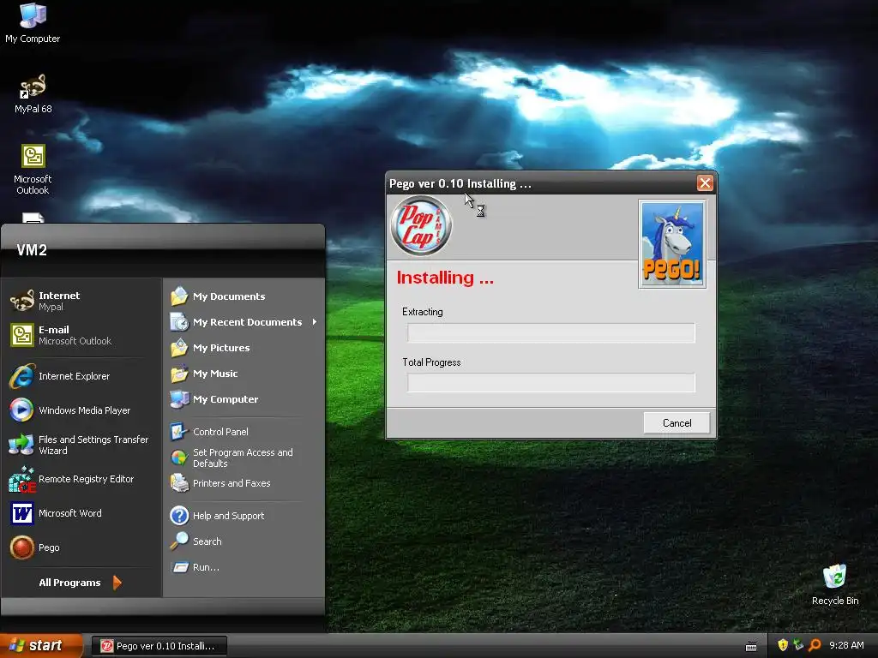Click the VM2 user name header

(32, 250)
